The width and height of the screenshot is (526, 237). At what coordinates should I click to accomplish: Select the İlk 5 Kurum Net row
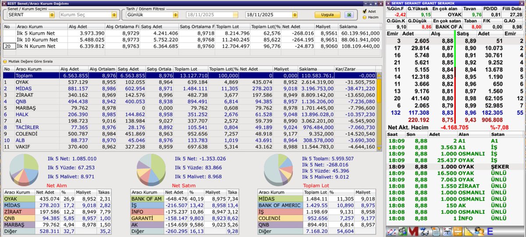192,33
